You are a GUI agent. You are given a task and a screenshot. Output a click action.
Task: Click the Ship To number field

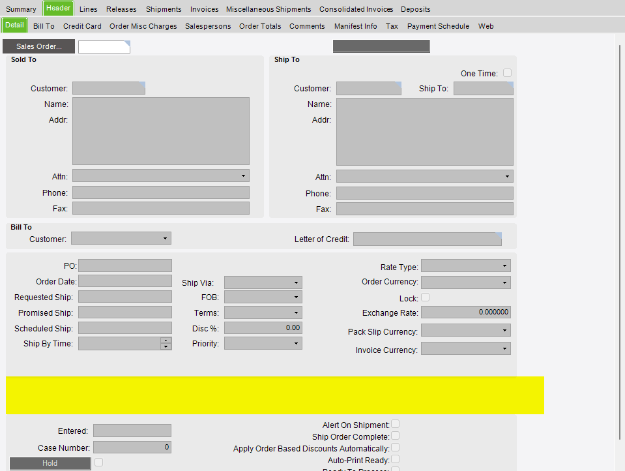(484, 89)
